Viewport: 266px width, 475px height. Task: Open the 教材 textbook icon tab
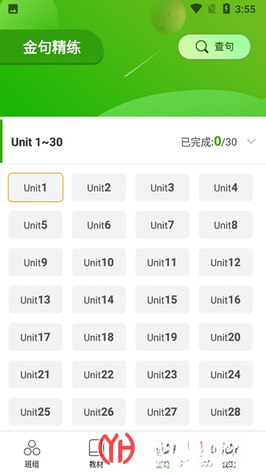tap(96, 453)
